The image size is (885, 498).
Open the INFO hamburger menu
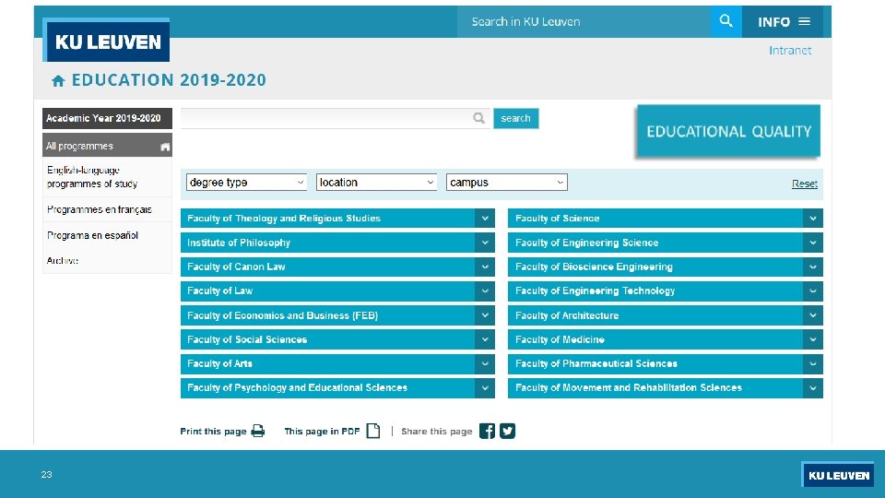point(784,21)
